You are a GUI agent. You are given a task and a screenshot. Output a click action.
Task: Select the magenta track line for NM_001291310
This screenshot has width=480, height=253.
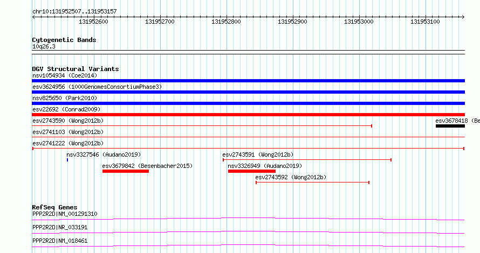[x=248, y=219]
